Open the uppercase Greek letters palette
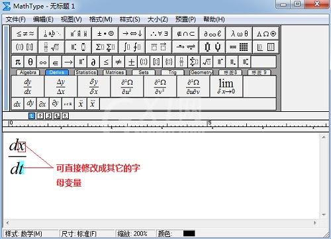 (x=266, y=34)
